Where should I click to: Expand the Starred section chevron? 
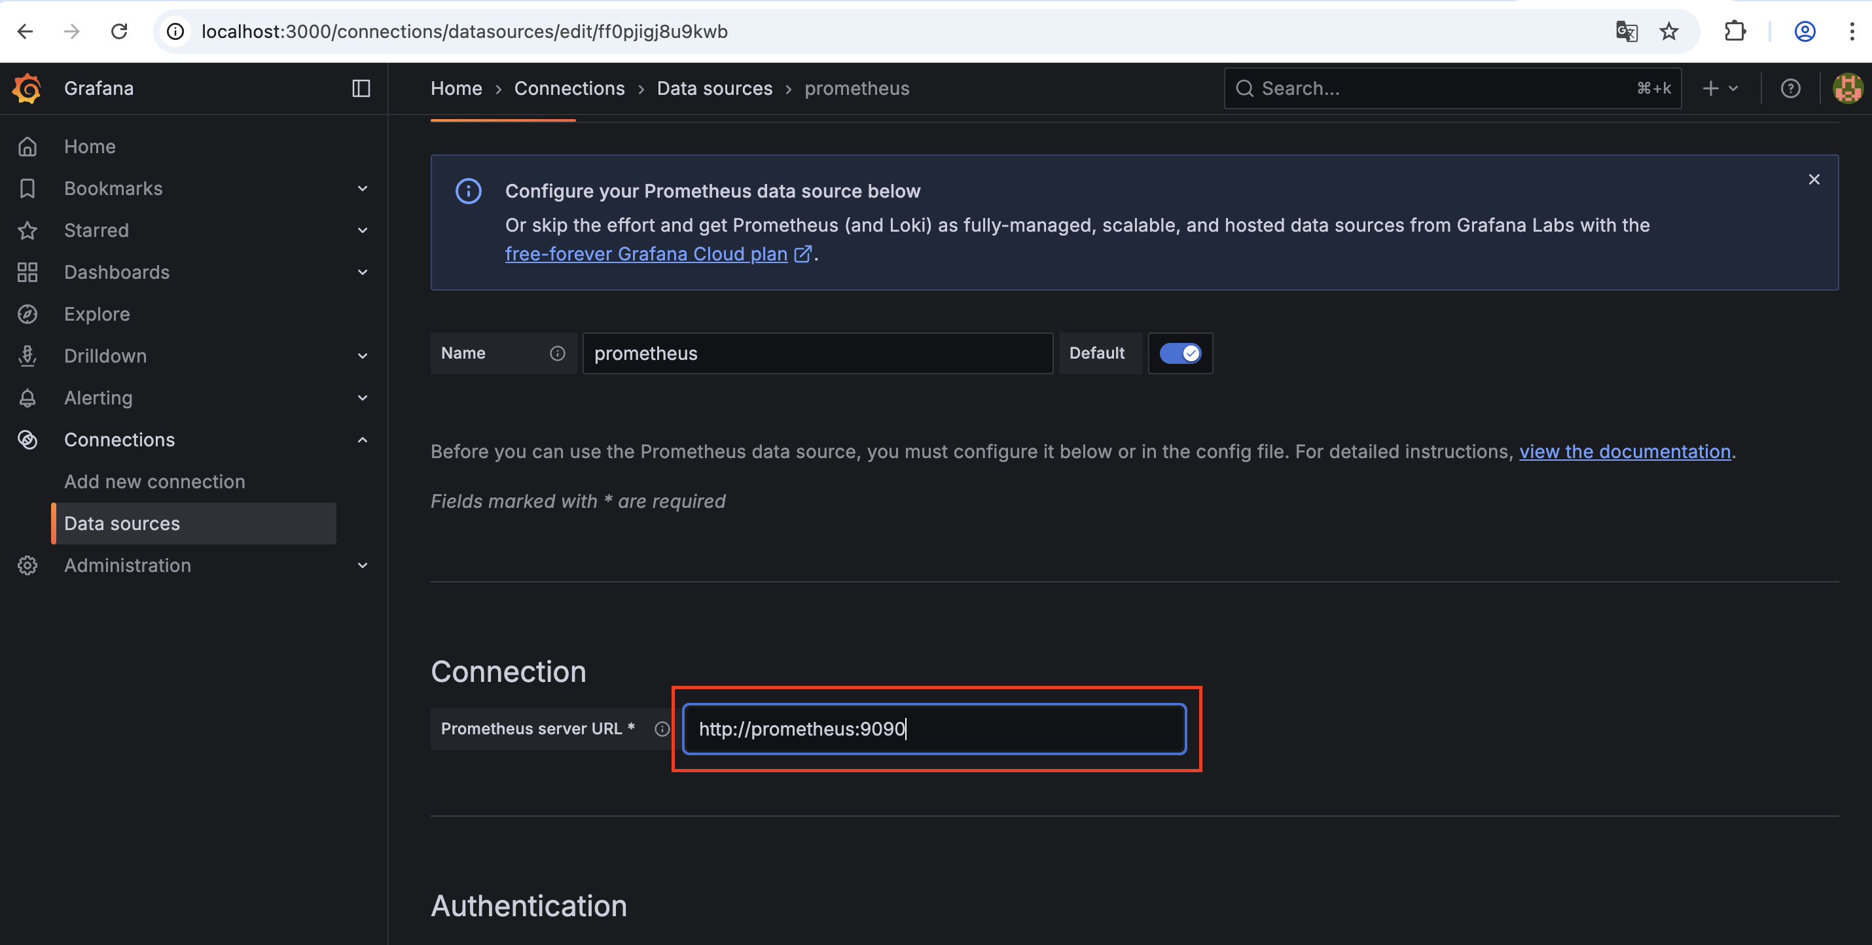[x=363, y=230]
